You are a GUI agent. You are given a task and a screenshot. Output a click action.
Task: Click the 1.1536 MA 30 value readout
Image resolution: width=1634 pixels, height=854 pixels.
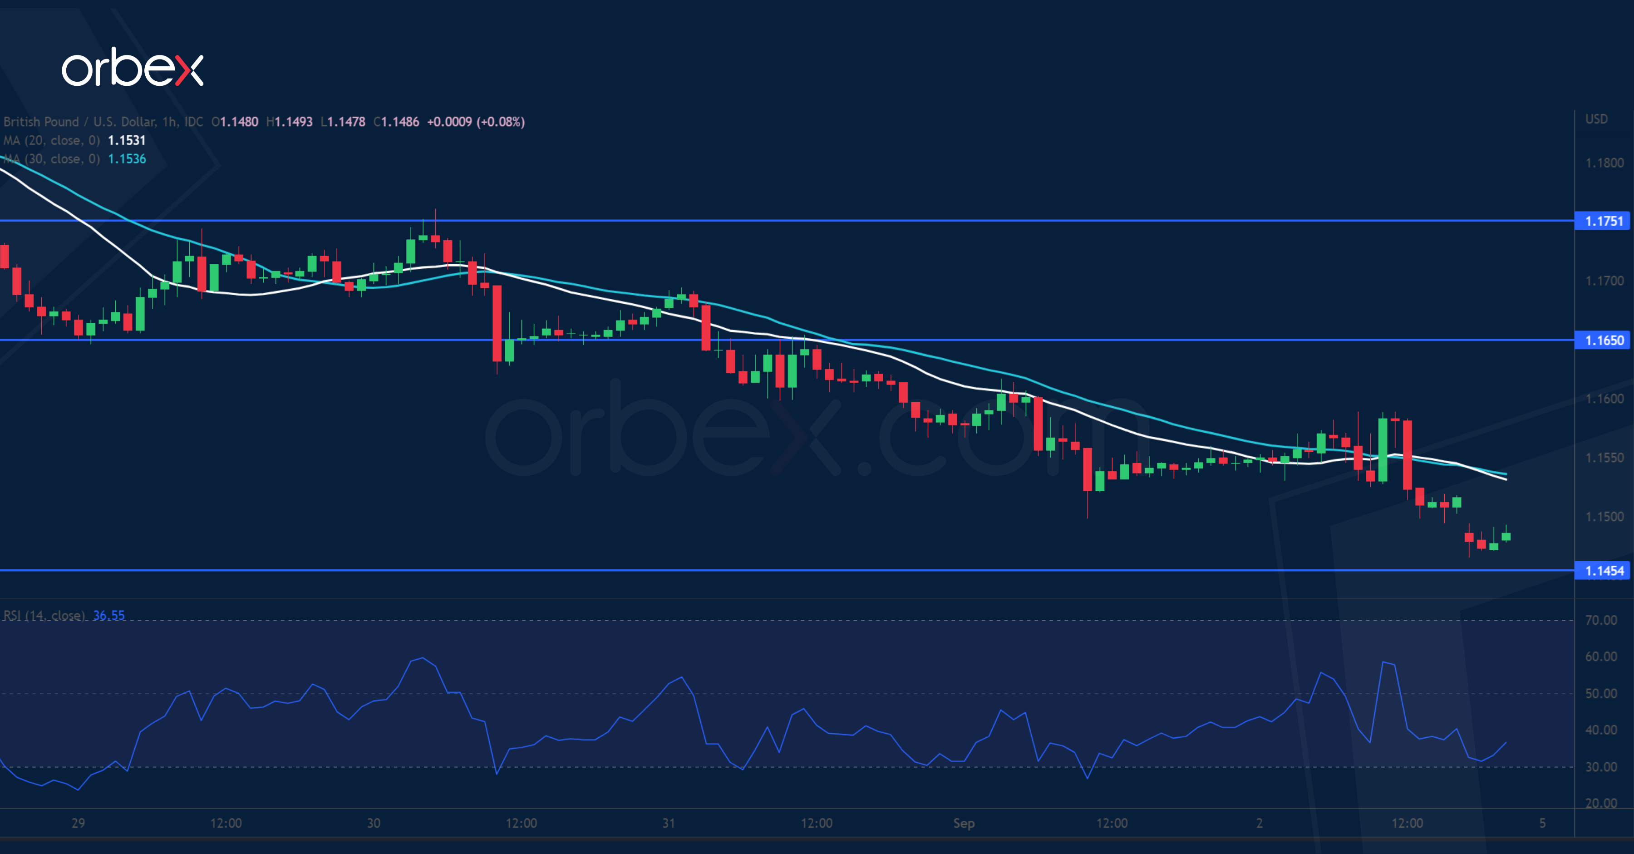coord(127,158)
